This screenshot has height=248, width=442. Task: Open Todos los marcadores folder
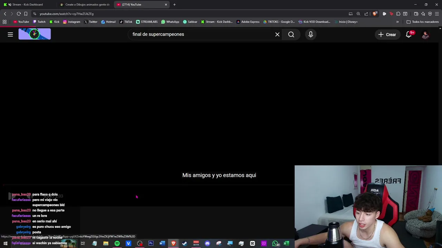pos(423,22)
